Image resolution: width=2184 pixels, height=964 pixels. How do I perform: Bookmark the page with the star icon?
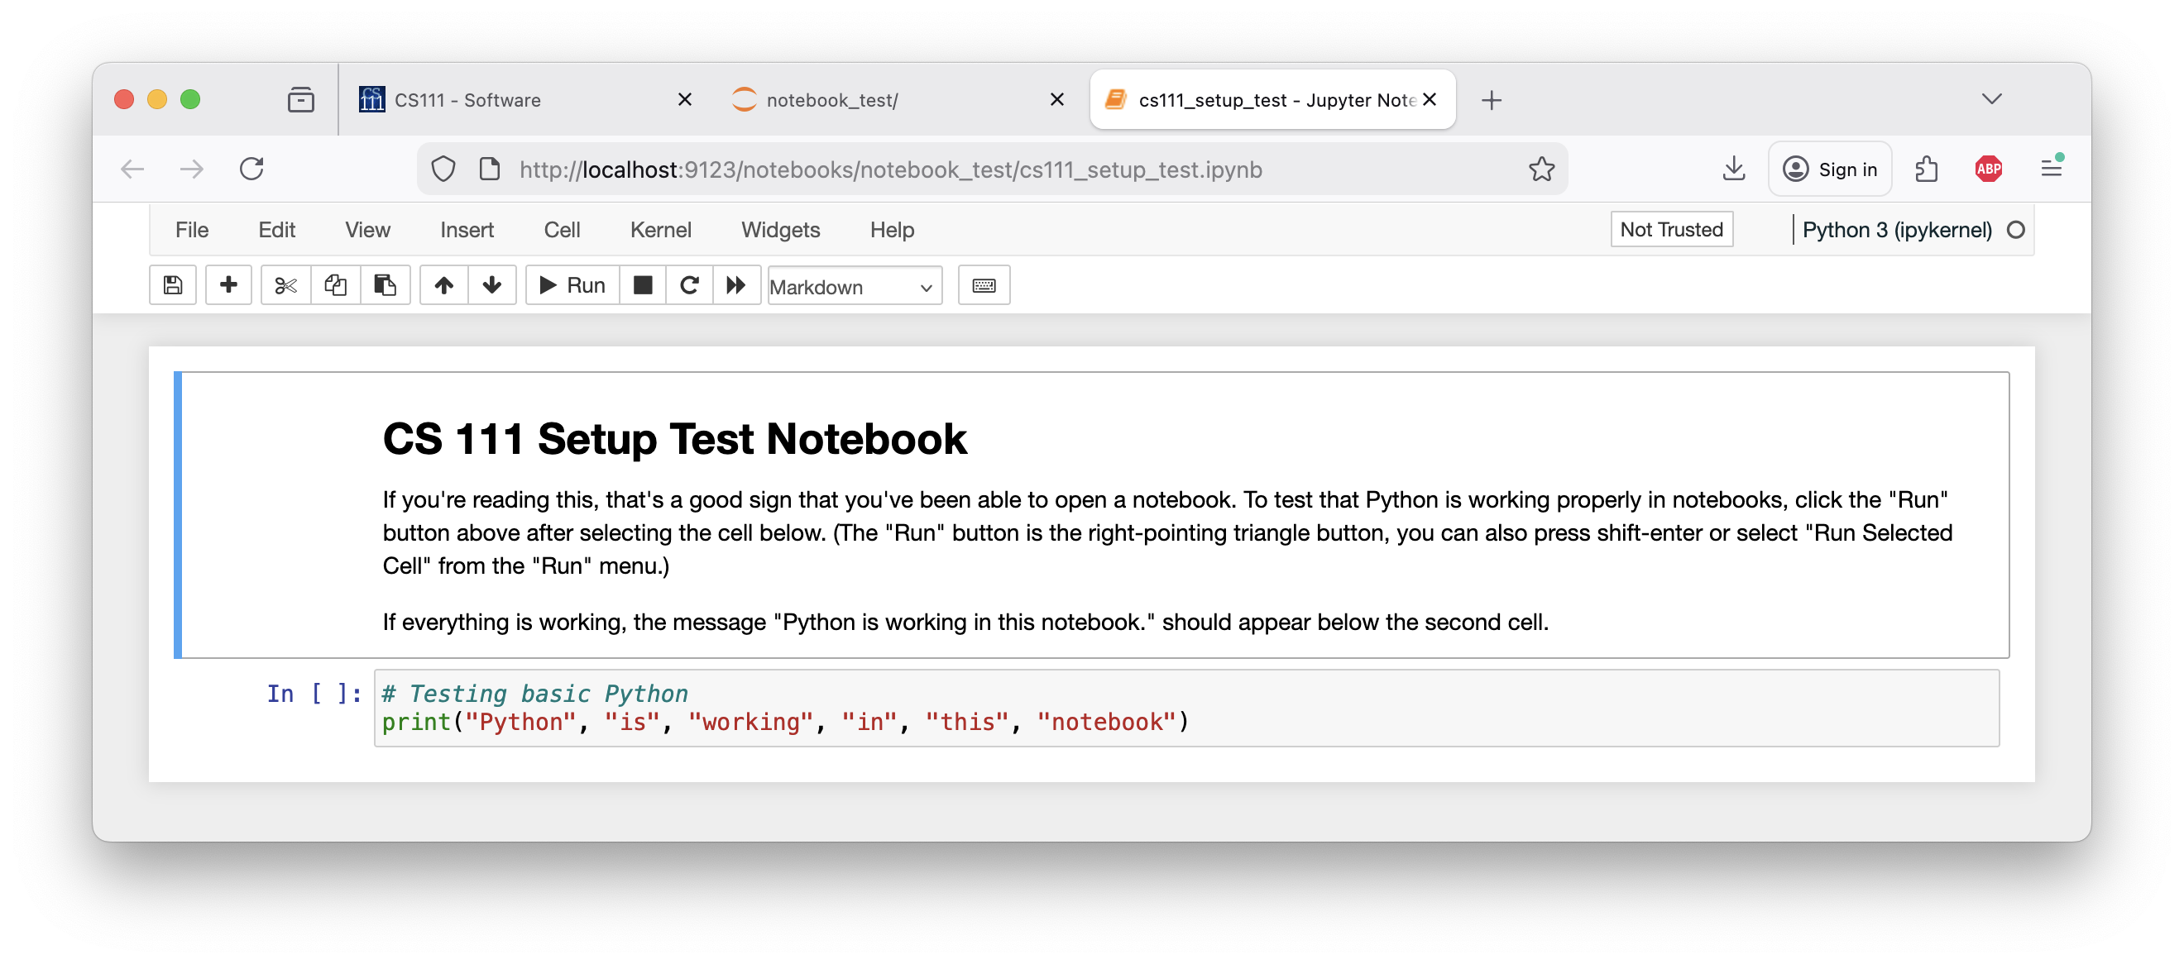point(1542,169)
